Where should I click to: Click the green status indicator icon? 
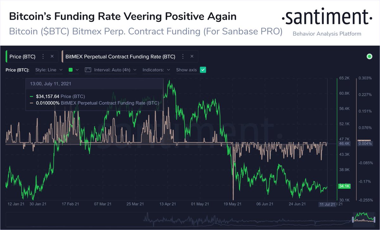[369, 57]
